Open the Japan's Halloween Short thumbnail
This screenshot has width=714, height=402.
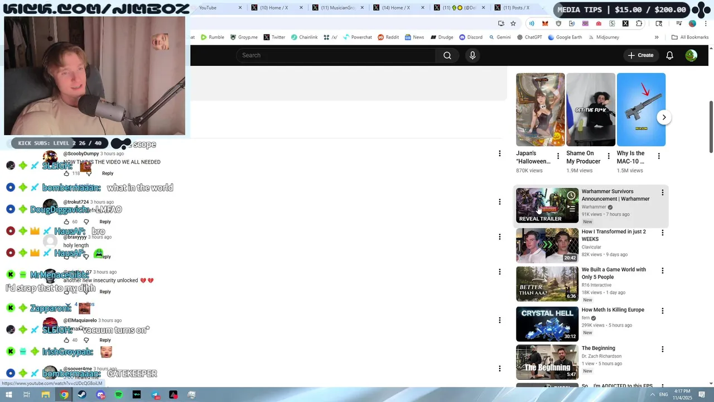[x=541, y=109]
